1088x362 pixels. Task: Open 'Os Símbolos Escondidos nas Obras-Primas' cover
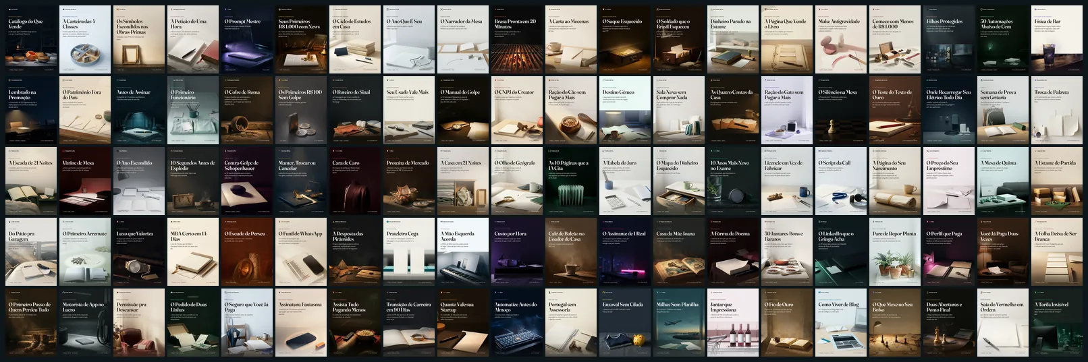click(138, 40)
